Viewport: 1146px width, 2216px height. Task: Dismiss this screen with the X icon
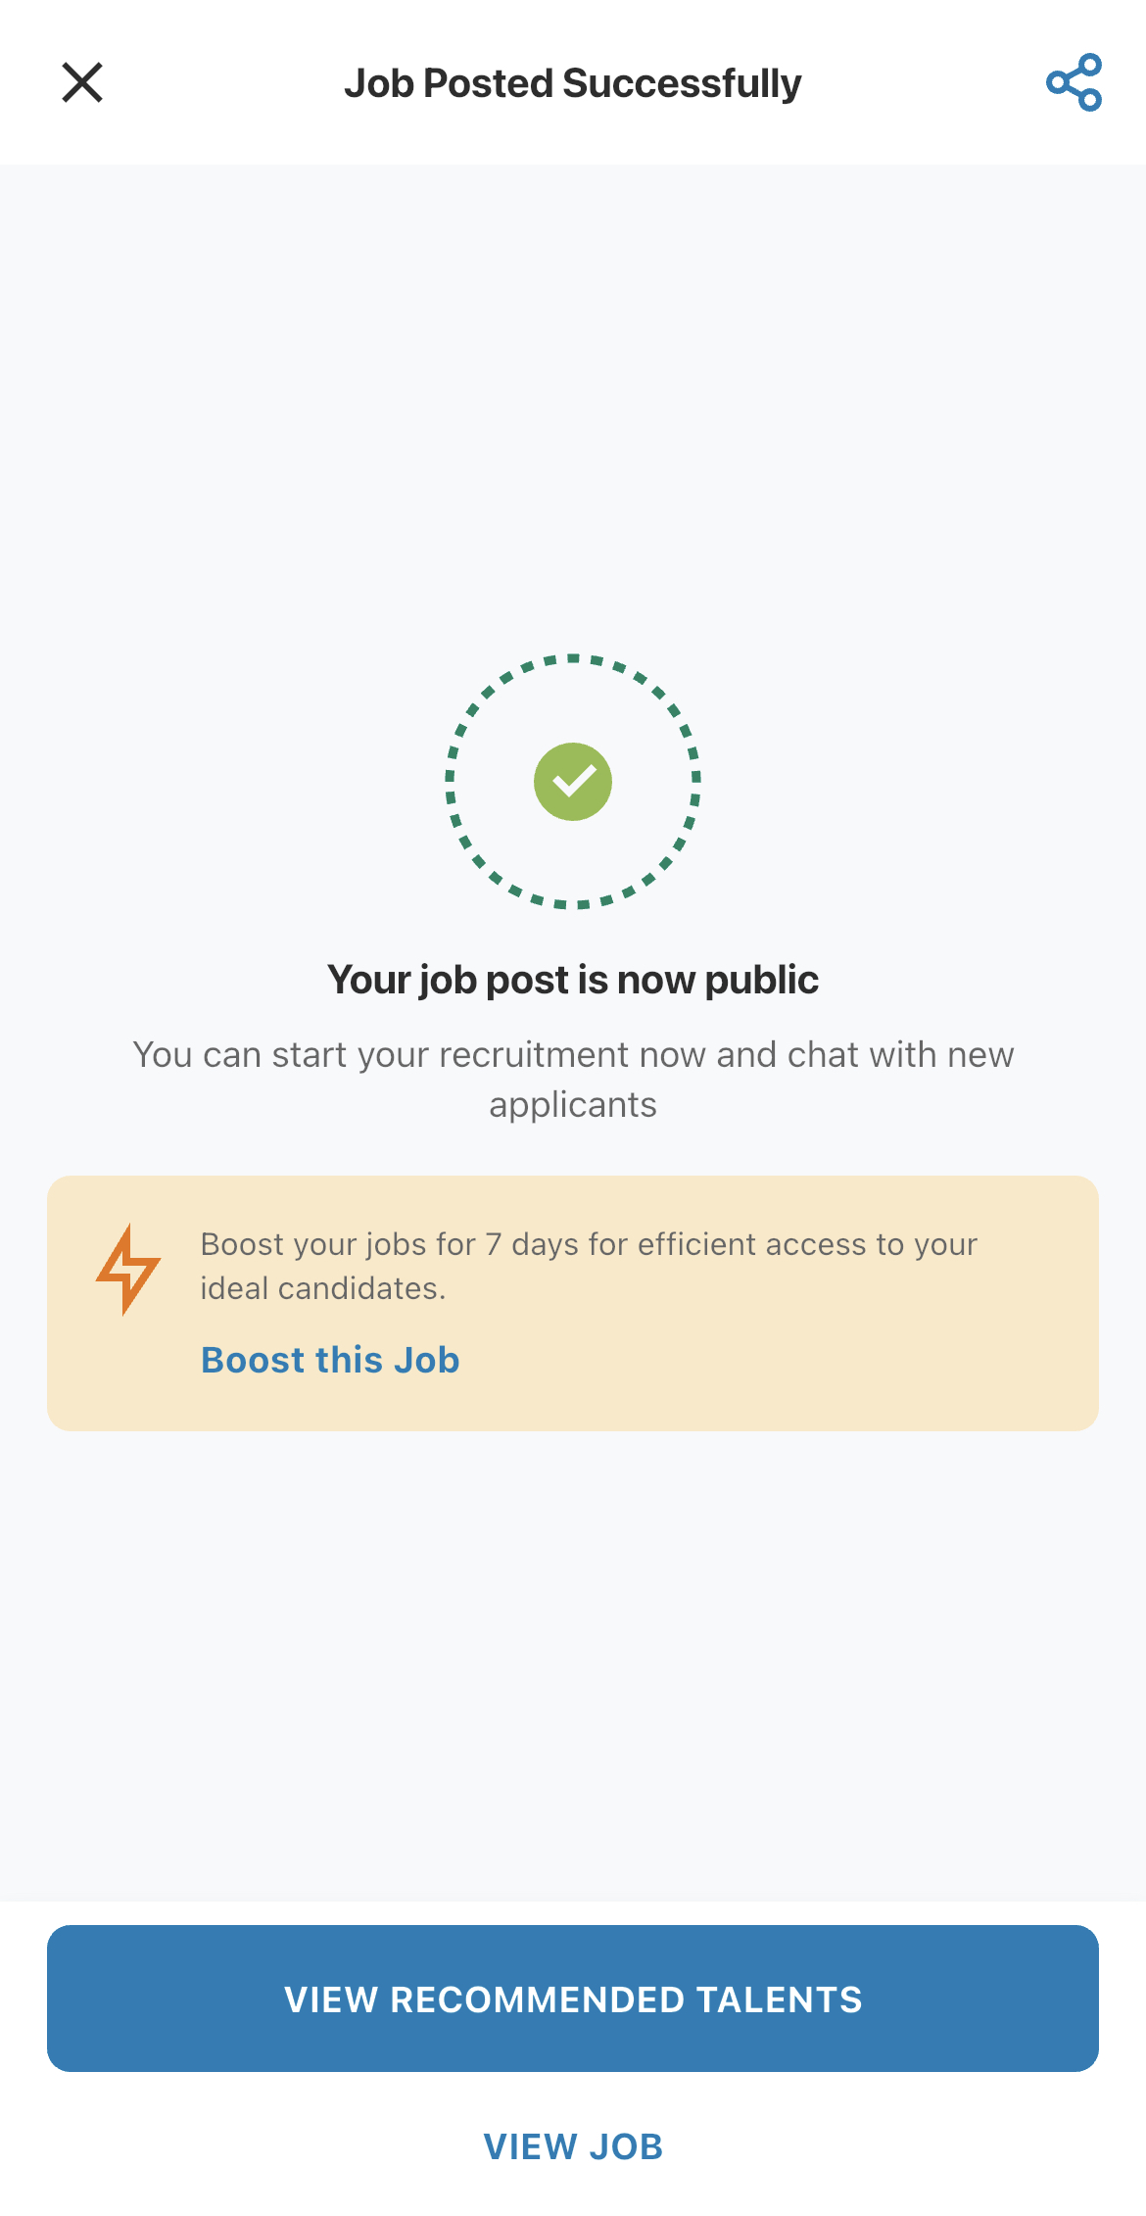pyautogui.click(x=82, y=82)
